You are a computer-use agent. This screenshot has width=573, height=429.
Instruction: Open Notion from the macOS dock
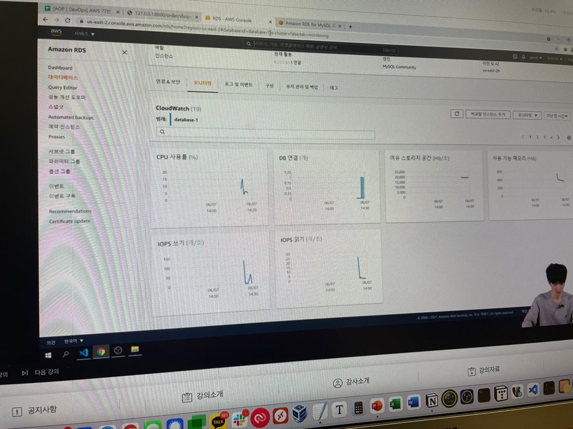[x=432, y=401]
